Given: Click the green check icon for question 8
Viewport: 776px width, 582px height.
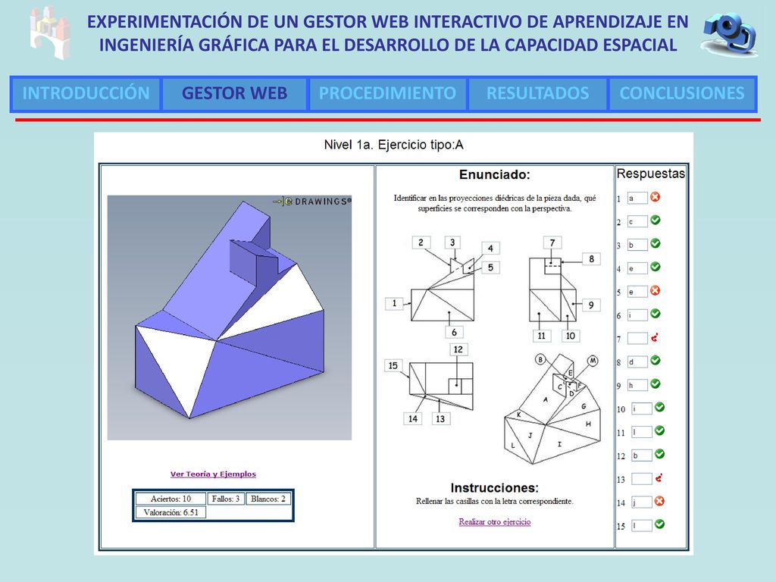Looking at the screenshot, I should coord(656,360).
